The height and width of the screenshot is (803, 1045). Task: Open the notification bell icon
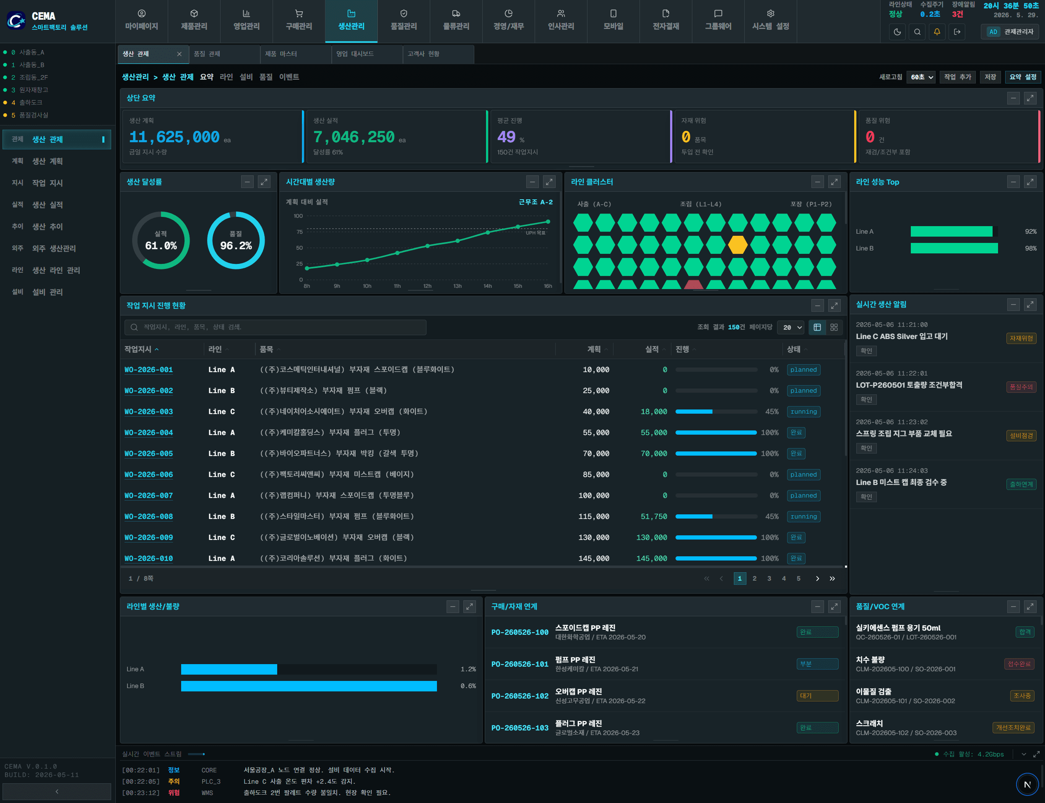click(936, 31)
